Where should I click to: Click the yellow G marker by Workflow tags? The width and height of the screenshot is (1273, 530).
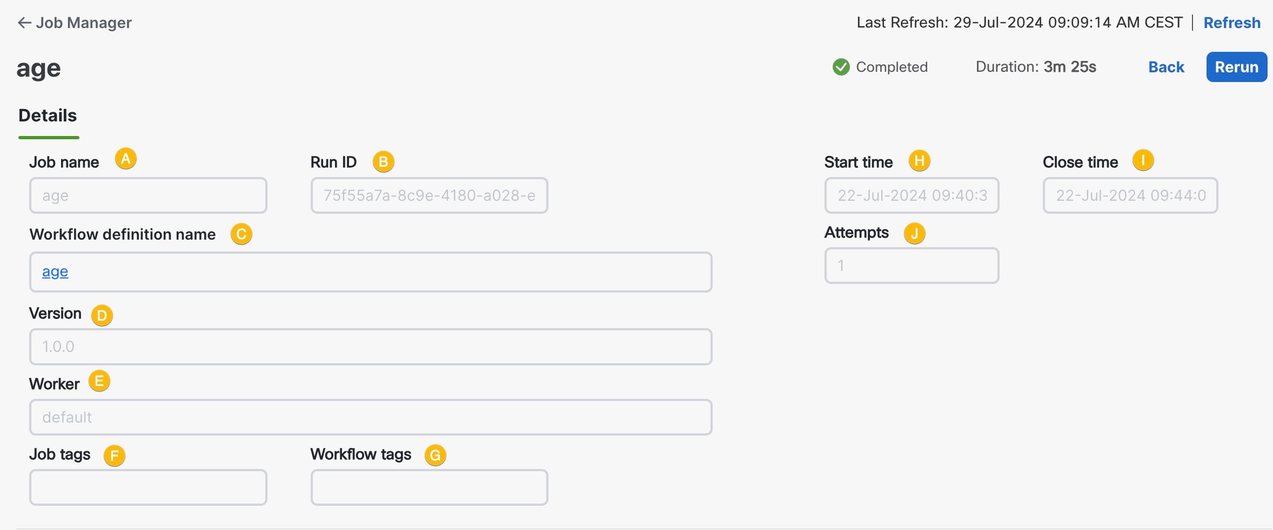pos(435,456)
